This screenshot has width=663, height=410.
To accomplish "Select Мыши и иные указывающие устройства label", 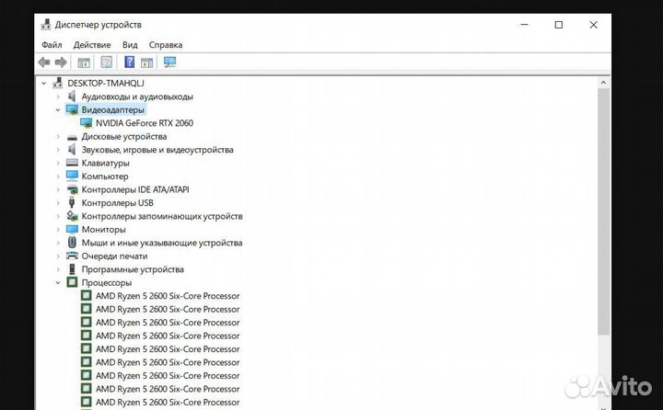I will coord(162,243).
